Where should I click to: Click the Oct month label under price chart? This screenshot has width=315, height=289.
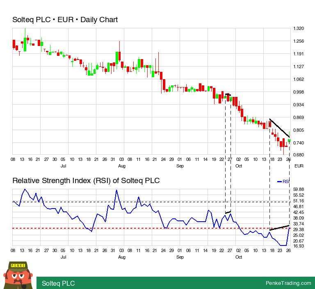tap(239, 166)
